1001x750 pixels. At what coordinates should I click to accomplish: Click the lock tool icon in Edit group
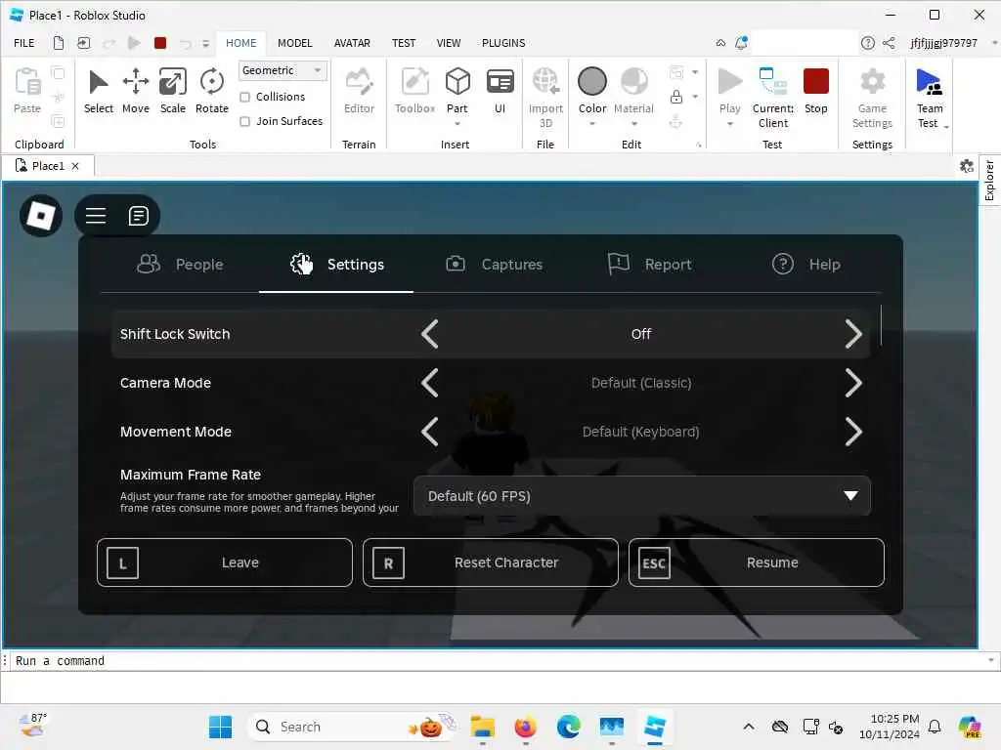[676, 97]
